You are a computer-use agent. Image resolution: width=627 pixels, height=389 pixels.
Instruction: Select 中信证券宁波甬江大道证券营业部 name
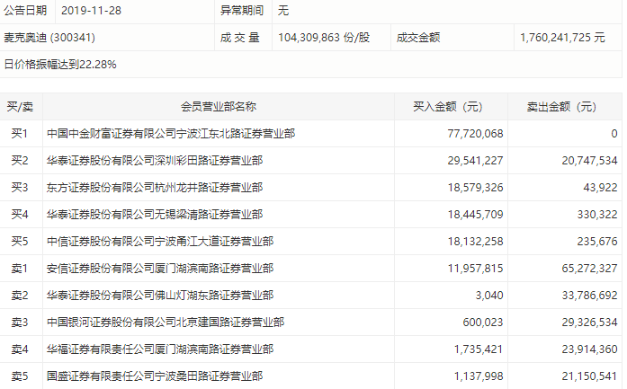pos(160,242)
